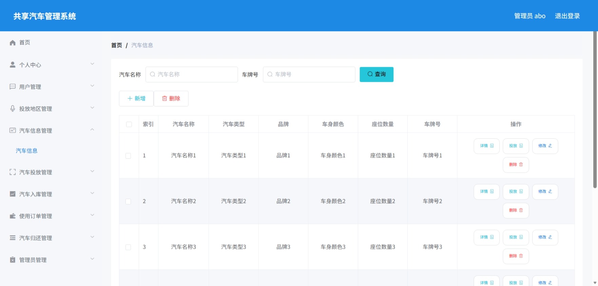Screen dimensions: 598x286
Task: Click the cell 座位数量2
Action: 383,201
